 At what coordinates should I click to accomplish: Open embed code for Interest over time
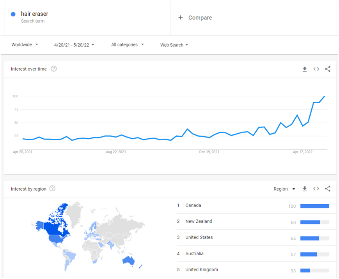point(316,69)
